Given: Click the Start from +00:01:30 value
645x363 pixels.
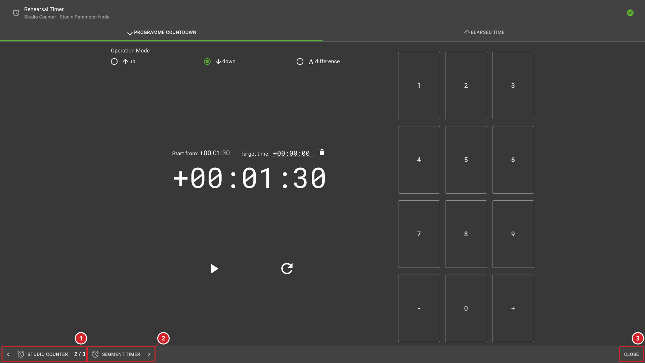Looking at the screenshot, I should pos(215,153).
